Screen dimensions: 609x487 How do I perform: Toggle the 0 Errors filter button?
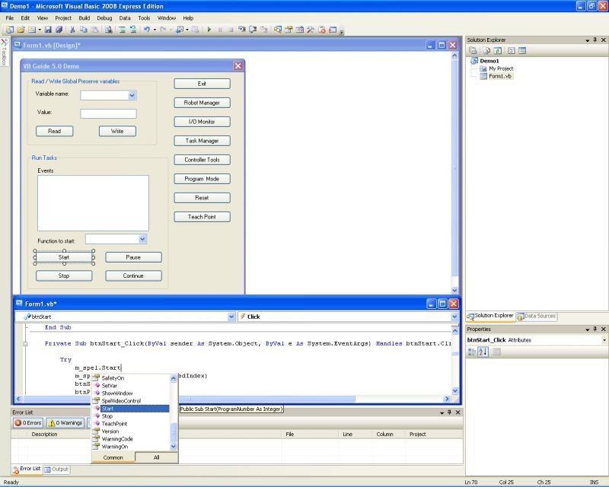(28, 422)
